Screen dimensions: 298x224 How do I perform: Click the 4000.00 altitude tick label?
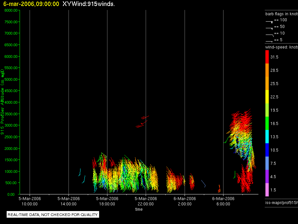coord(11,102)
